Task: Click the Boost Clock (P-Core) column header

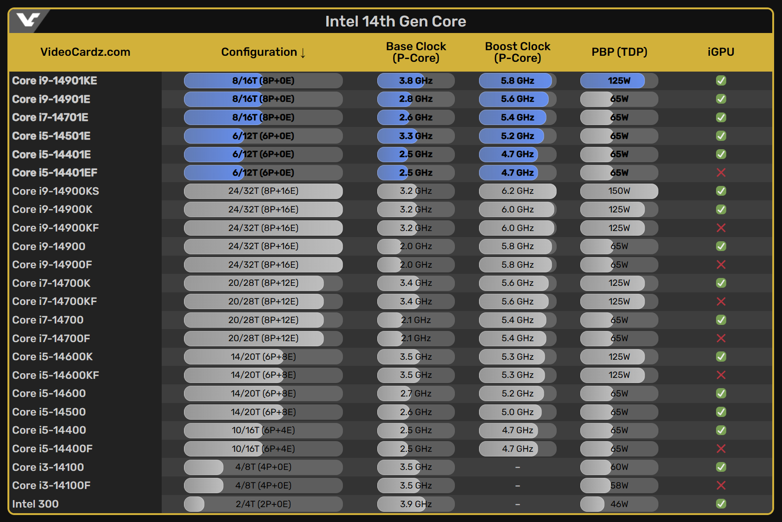Action: 518,52
